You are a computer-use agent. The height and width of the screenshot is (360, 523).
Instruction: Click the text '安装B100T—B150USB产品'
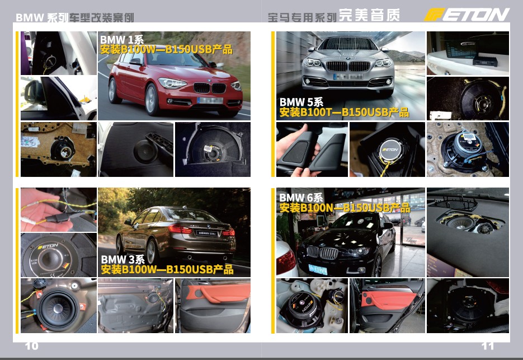[344, 112]
